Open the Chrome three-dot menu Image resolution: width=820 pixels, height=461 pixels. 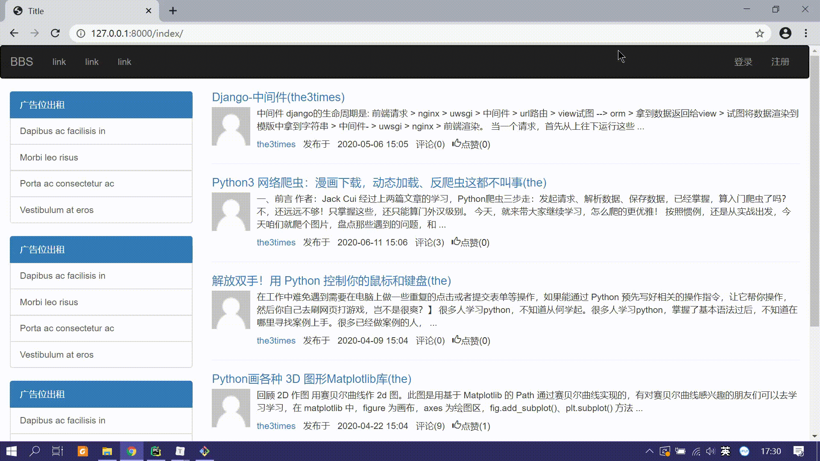pyautogui.click(x=805, y=33)
